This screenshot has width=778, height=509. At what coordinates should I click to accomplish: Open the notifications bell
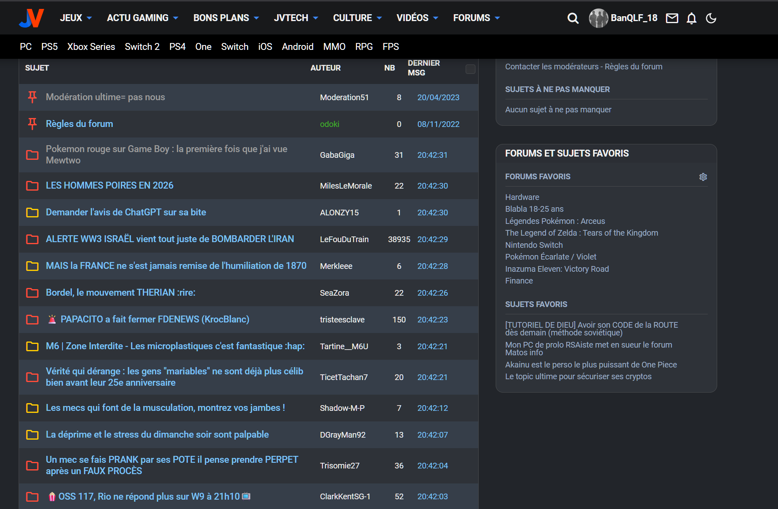[x=691, y=18]
